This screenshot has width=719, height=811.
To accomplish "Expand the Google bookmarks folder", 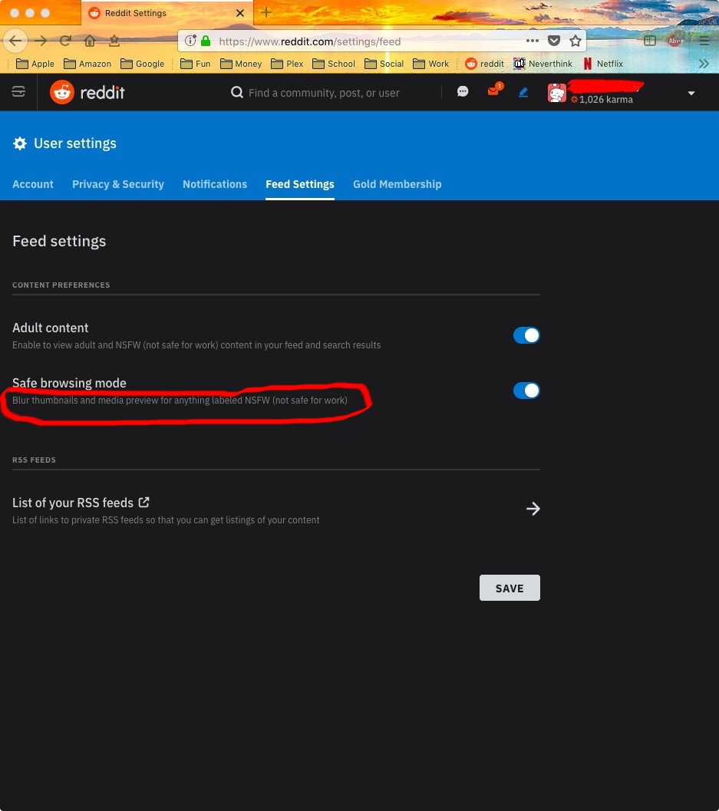I will tap(142, 64).
